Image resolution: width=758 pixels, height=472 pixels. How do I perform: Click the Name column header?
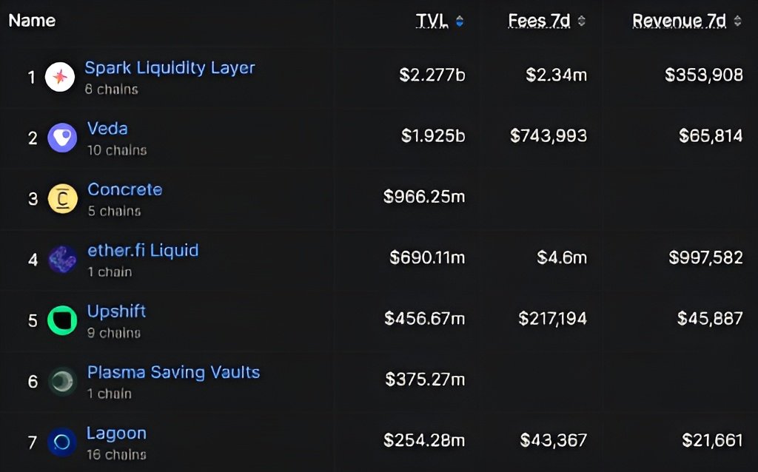[32, 21]
